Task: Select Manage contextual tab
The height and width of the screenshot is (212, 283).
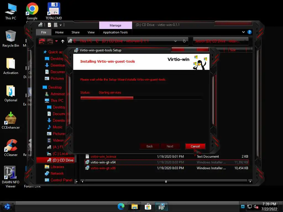Action: click(116, 25)
